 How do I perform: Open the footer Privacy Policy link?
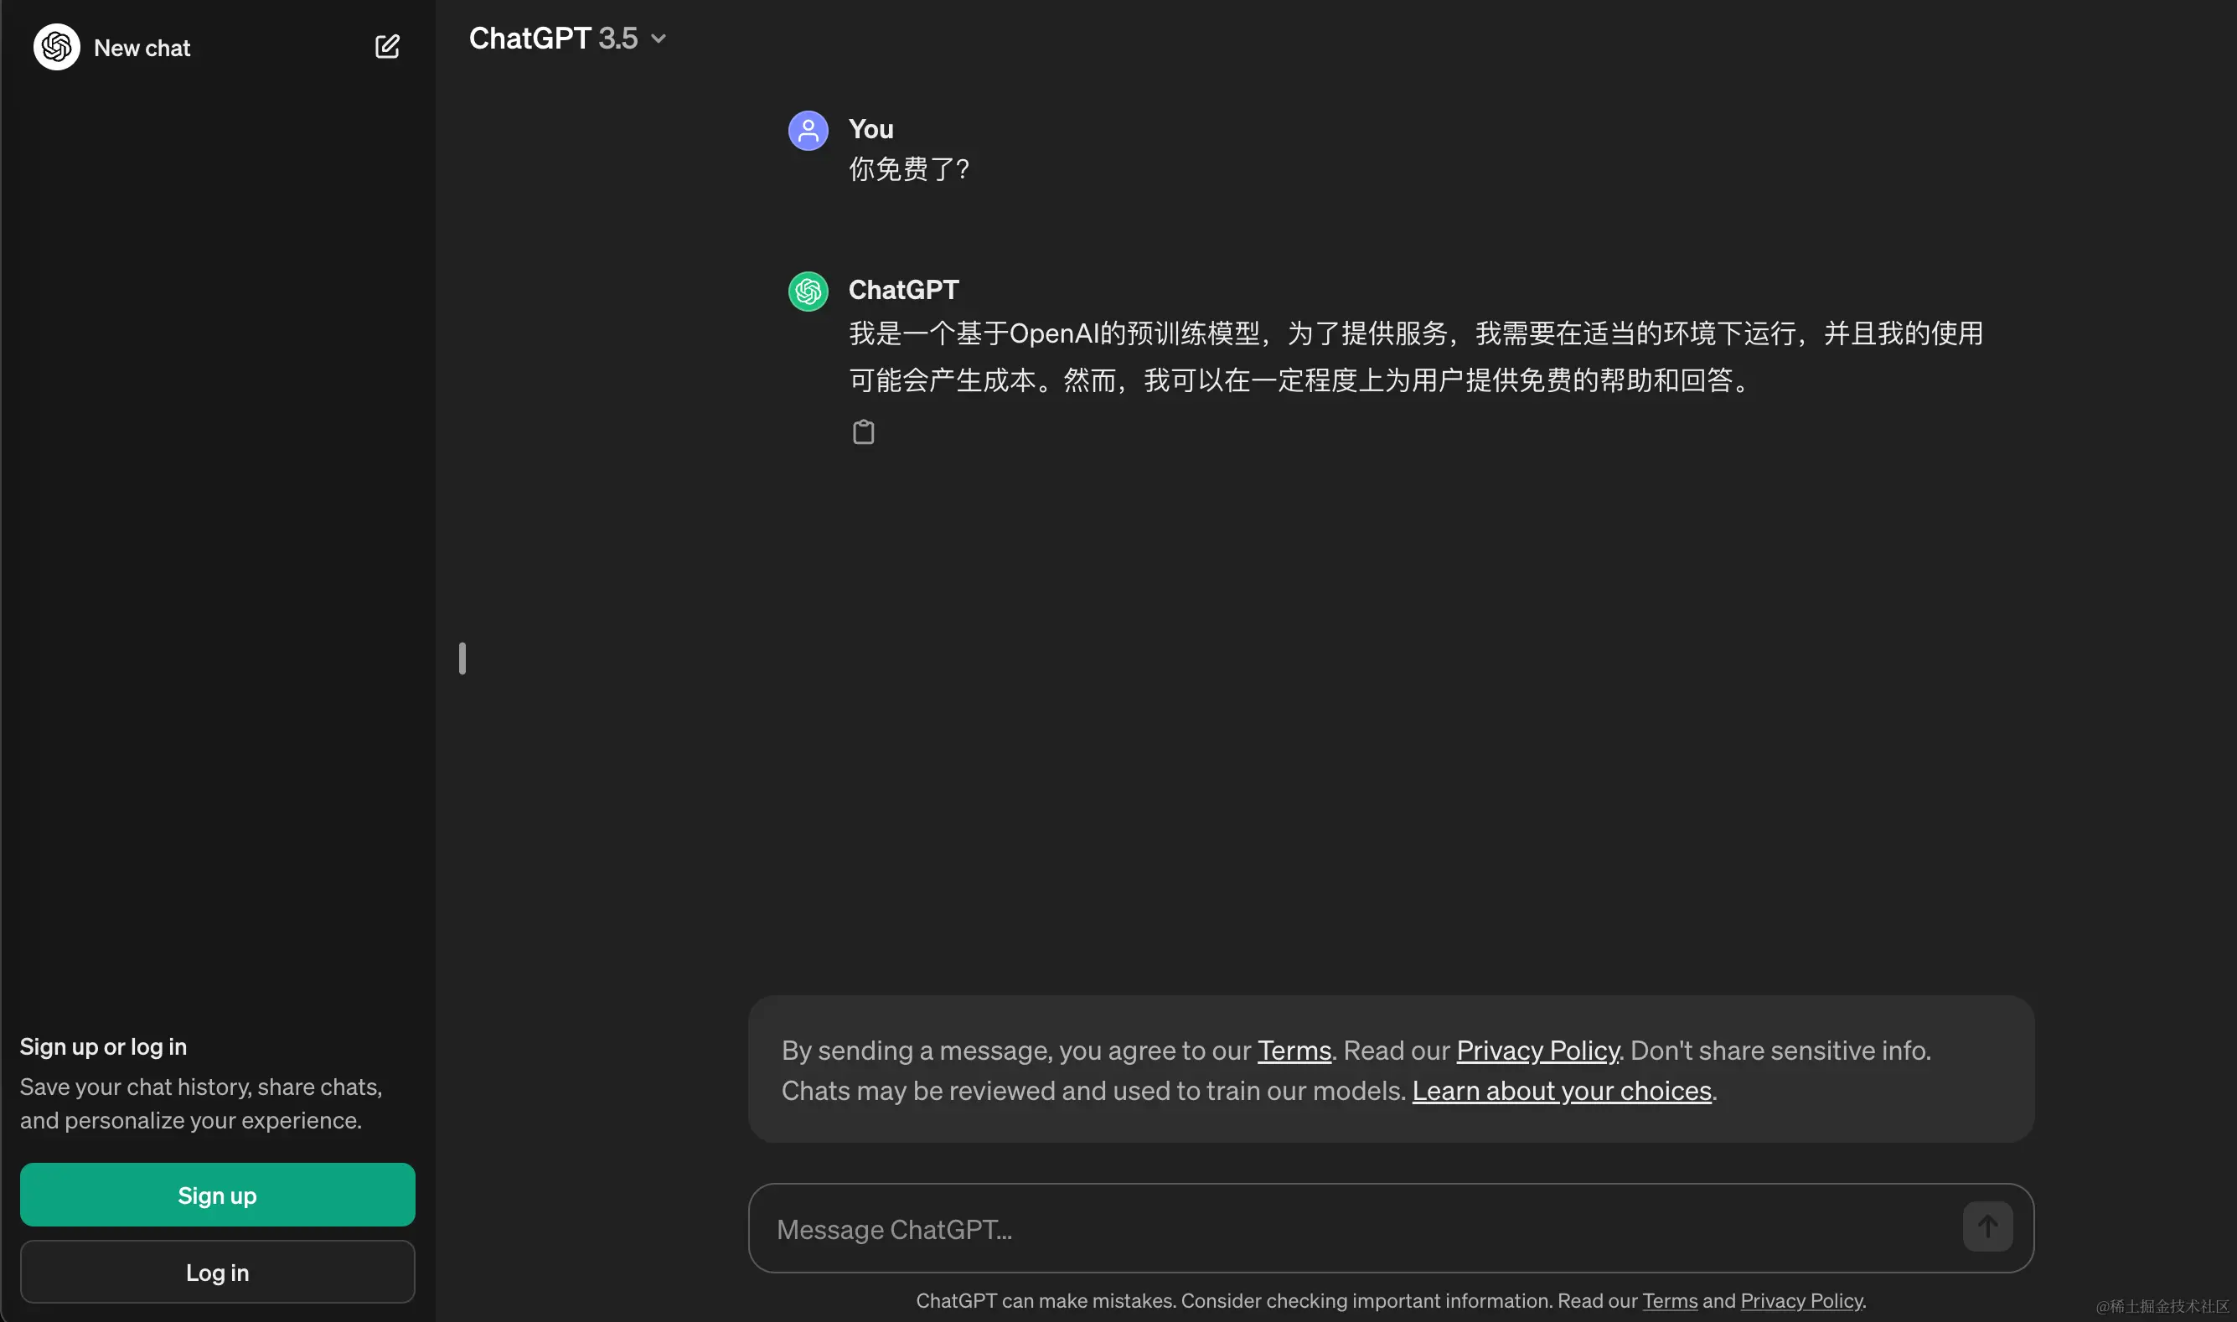(1800, 1300)
